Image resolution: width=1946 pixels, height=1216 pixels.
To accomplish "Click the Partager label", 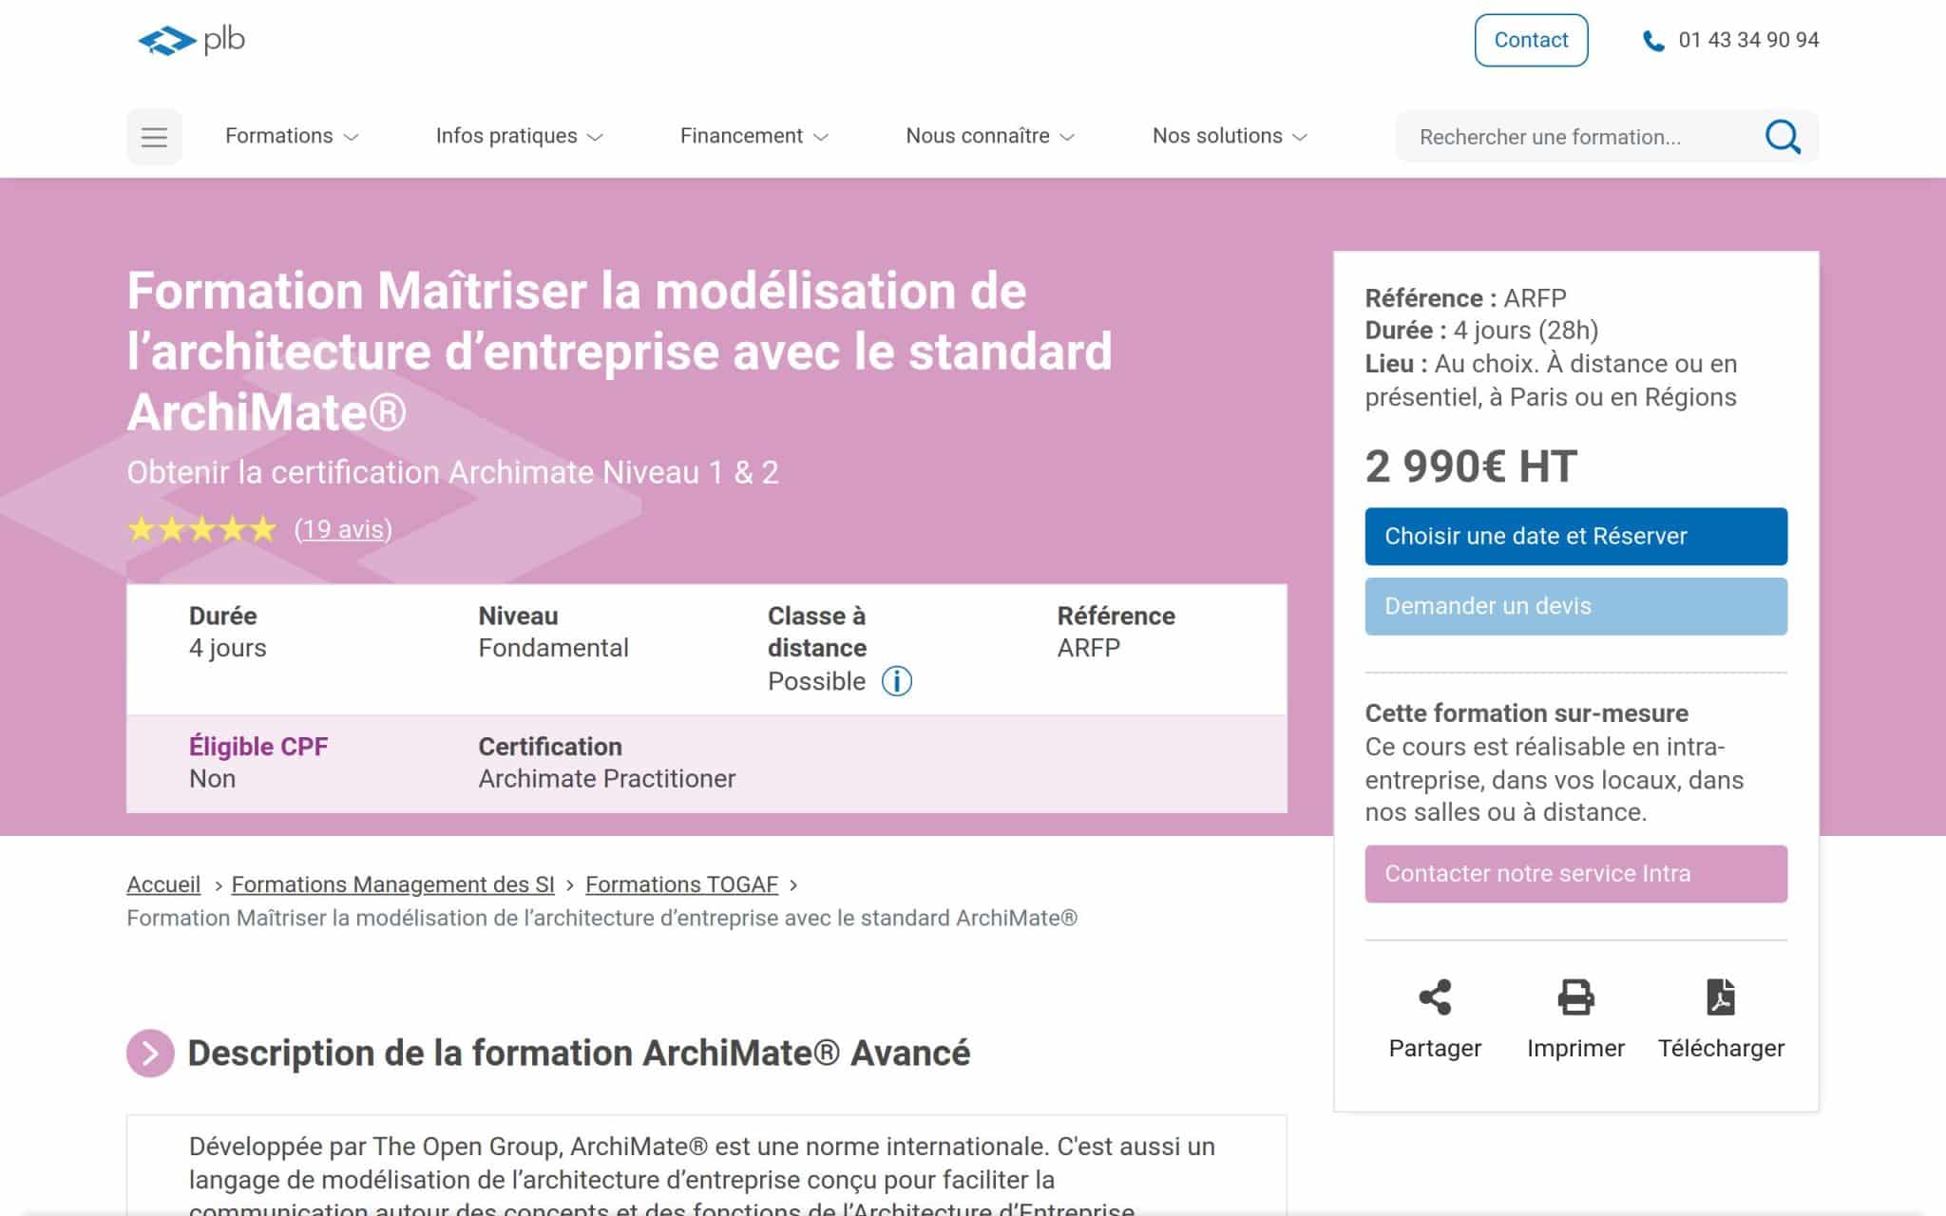I will coord(1435,1048).
